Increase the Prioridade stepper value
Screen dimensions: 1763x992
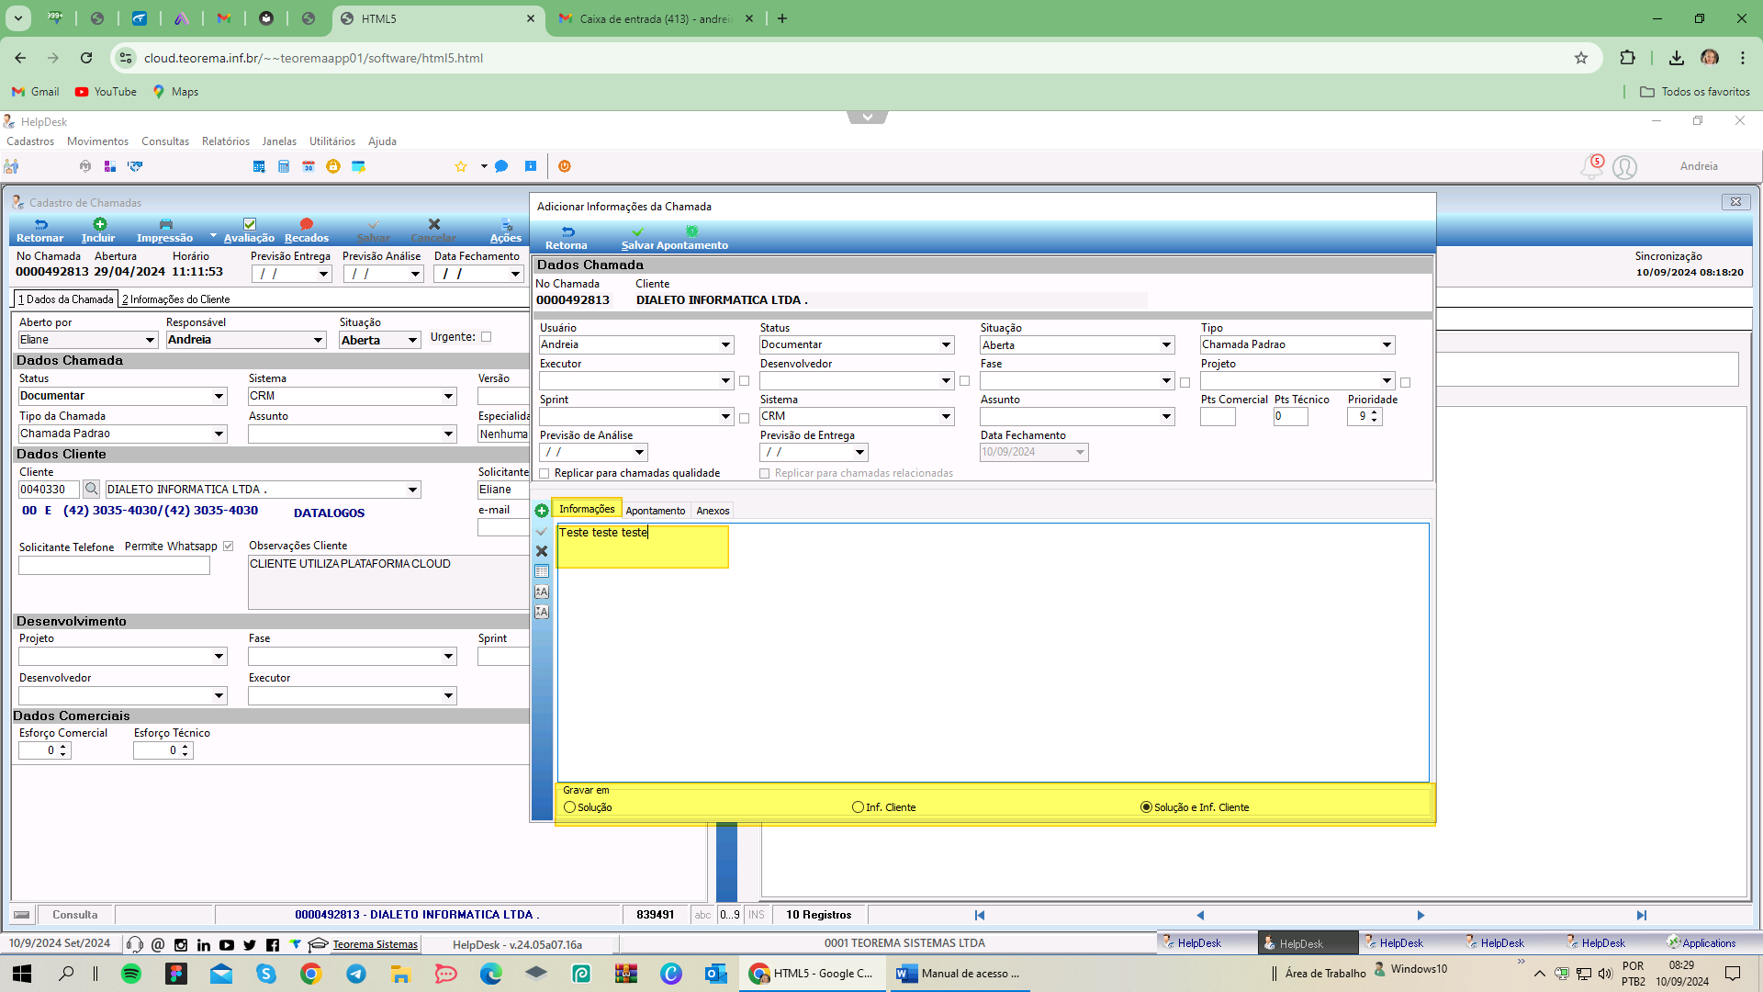[x=1375, y=412]
